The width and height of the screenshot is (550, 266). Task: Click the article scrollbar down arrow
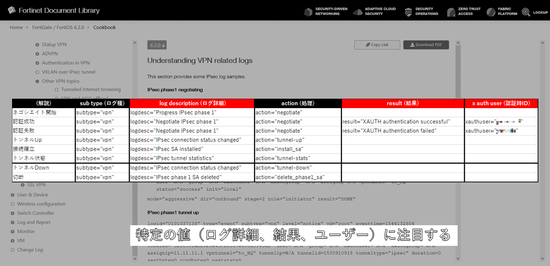coord(458,259)
